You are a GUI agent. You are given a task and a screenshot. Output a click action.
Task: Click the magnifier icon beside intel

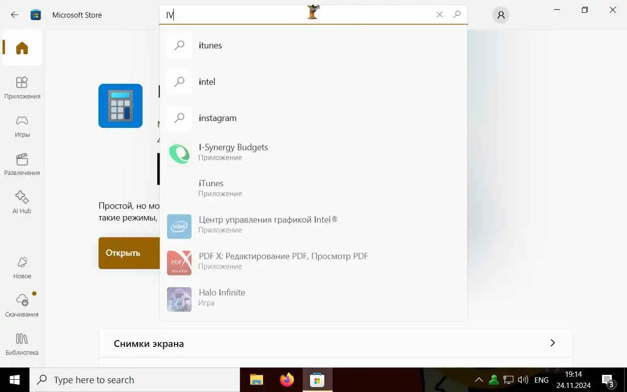(179, 82)
